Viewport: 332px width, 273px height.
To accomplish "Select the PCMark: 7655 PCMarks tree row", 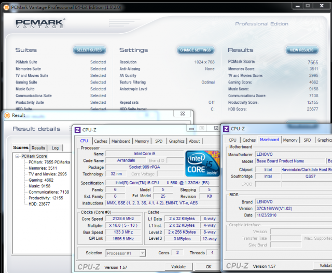I will [49, 162].
